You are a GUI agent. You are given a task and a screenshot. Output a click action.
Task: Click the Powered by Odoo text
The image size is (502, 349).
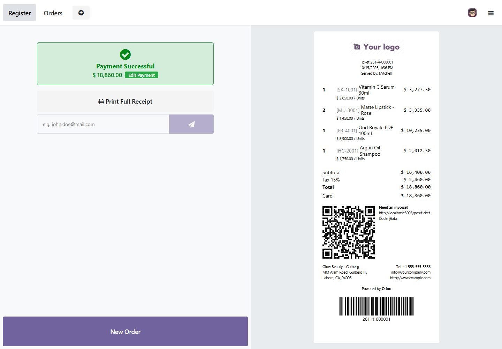point(376,289)
